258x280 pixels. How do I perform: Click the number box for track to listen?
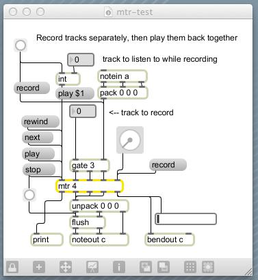point(81,60)
